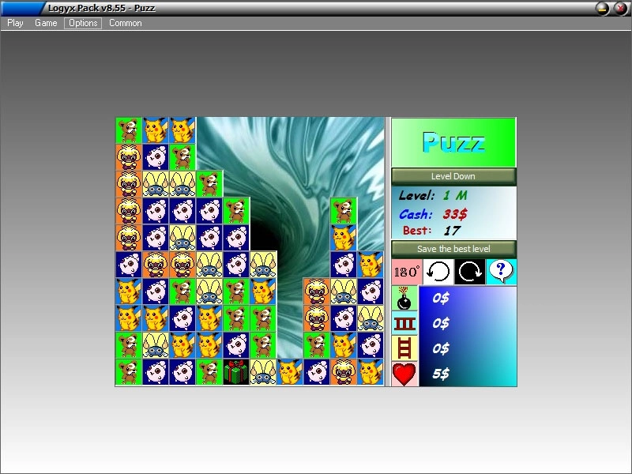Open help via the question mark bubble
The height and width of the screenshot is (474, 632).
click(x=501, y=272)
